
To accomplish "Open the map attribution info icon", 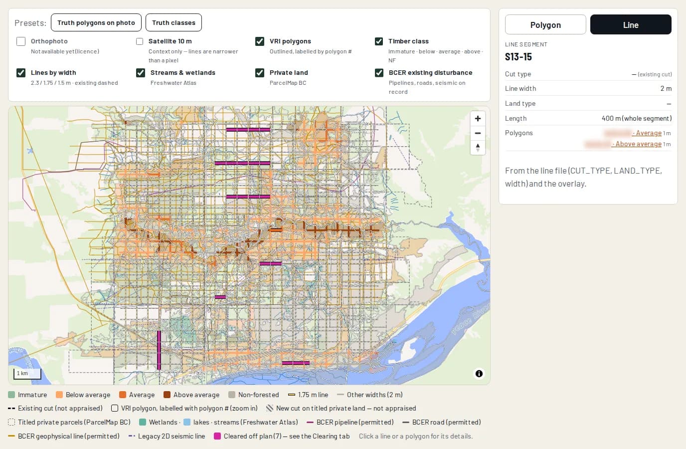I will pyautogui.click(x=479, y=374).
